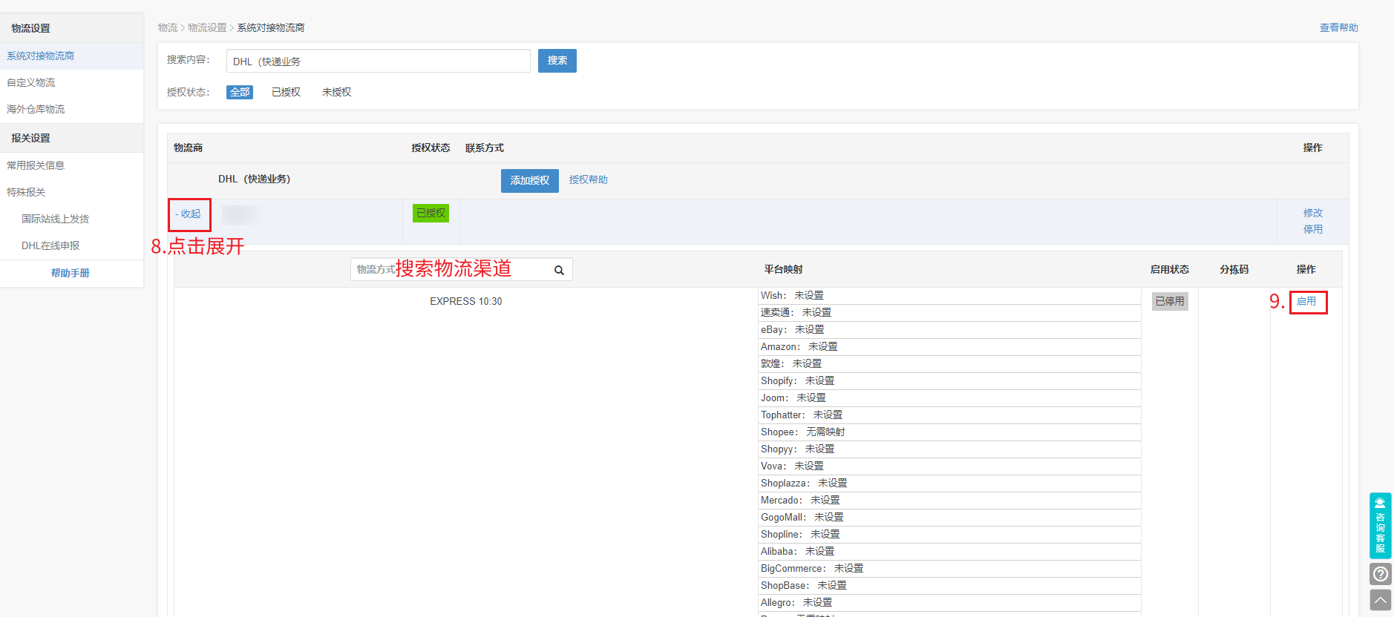The height and width of the screenshot is (617, 1394).
Task: Click the Shopee: 无需映射 mapping row
Action: coord(949,432)
